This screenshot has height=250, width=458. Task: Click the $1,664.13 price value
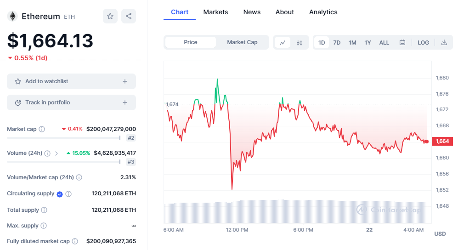click(50, 40)
